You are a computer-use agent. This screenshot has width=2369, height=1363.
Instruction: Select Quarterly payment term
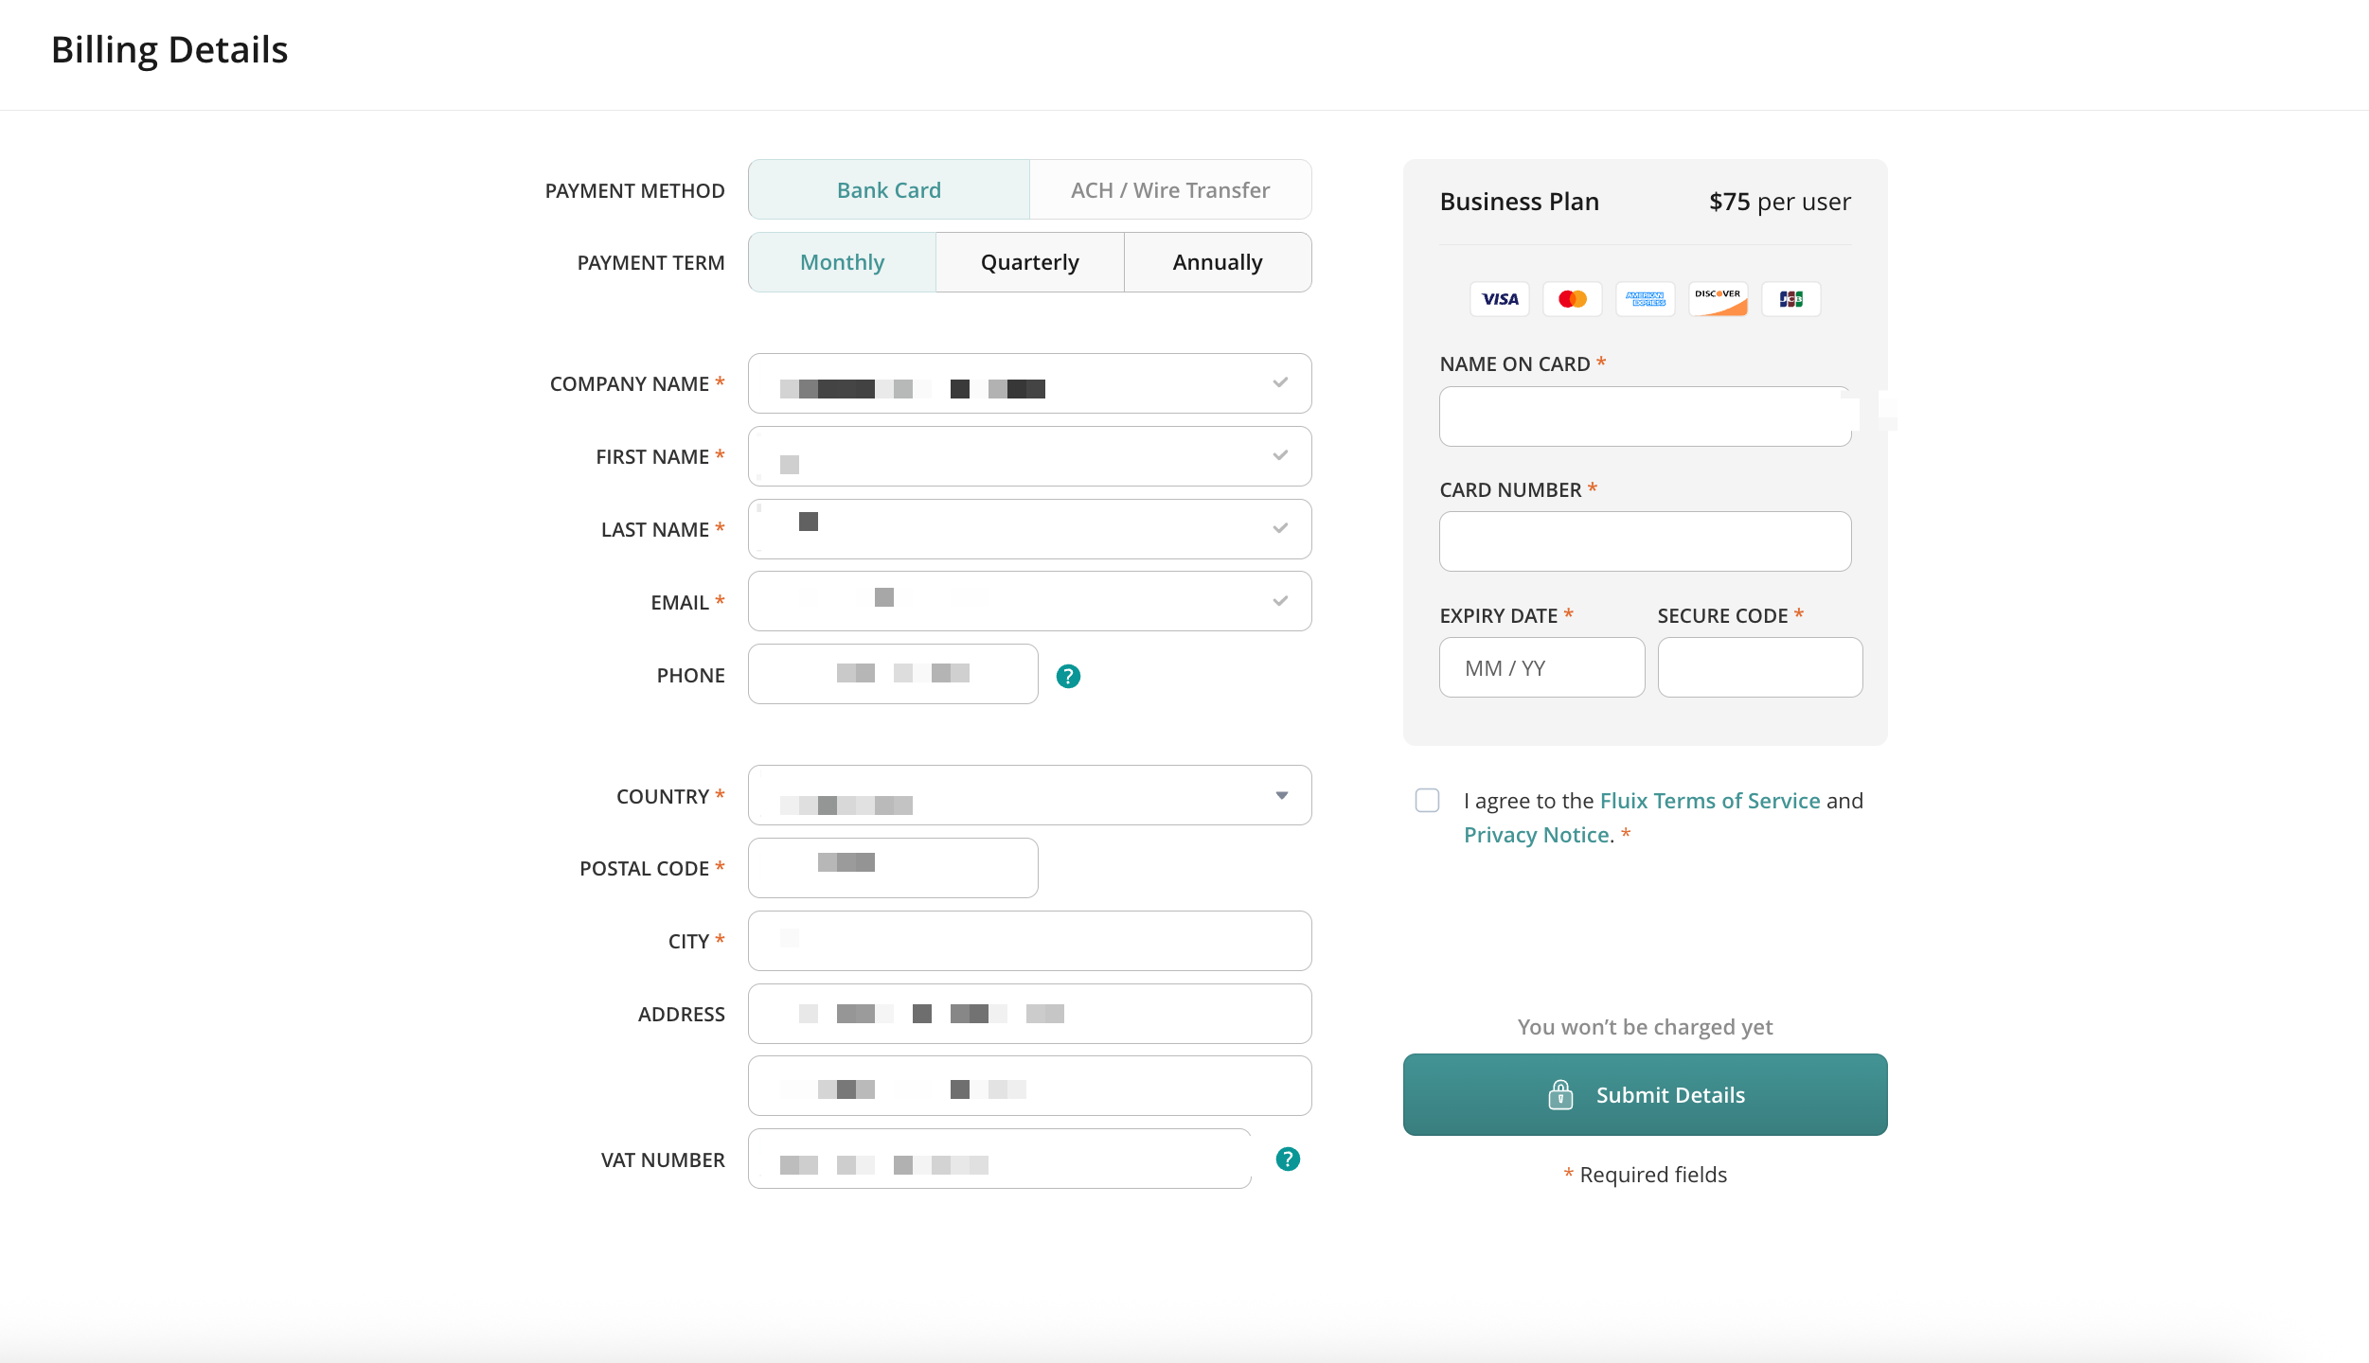1029,262
